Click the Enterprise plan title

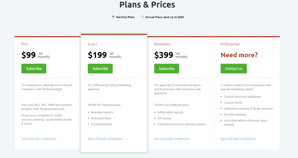pos(230,44)
